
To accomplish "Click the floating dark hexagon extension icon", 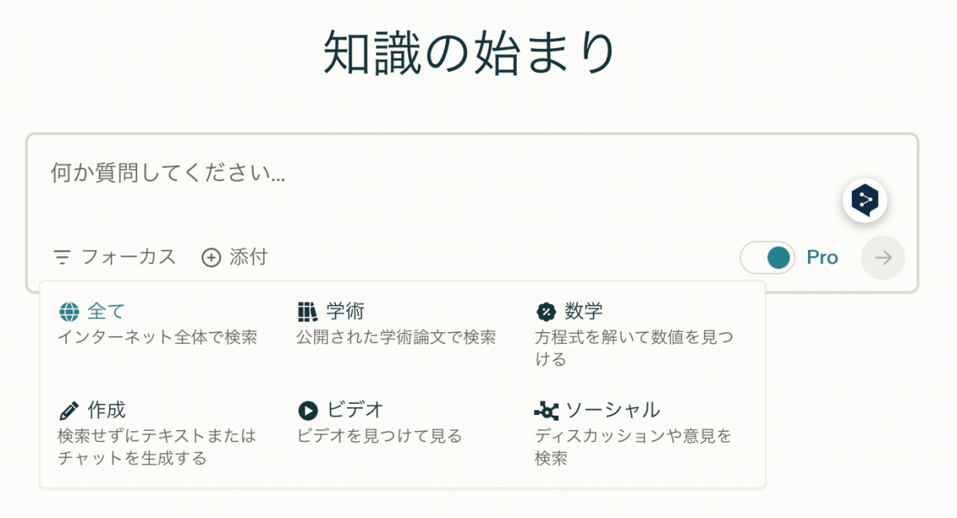I will click(865, 200).
